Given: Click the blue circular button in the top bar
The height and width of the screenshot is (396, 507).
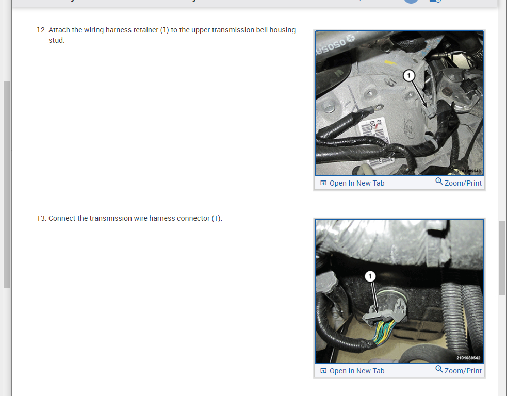Looking at the screenshot, I should pos(411,2).
